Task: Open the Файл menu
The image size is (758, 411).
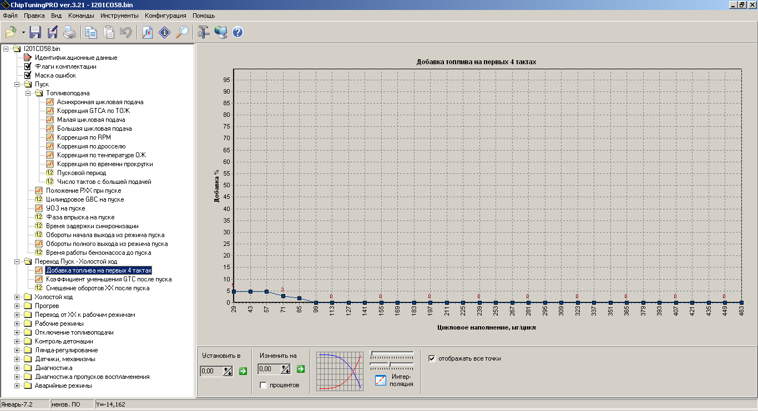Action: [10, 16]
